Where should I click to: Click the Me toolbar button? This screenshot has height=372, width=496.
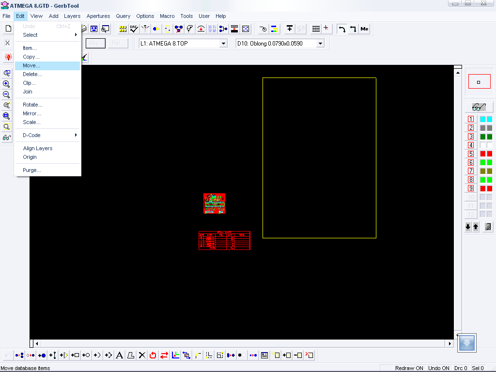click(364, 29)
